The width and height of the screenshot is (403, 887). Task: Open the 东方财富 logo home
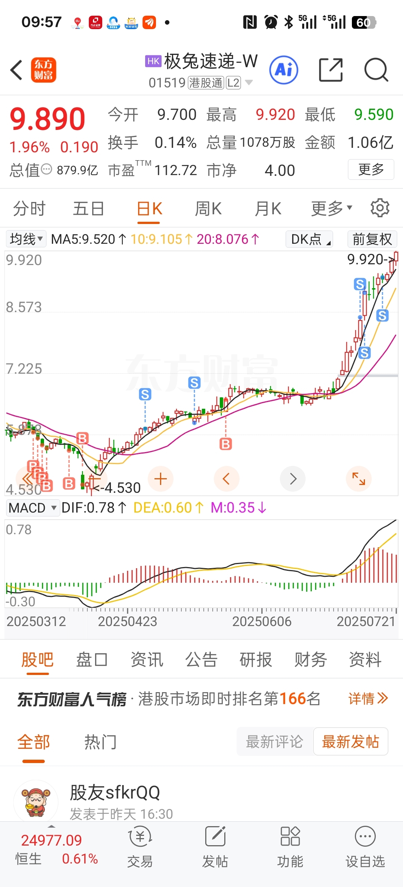pyautogui.click(x=43, y=70)
